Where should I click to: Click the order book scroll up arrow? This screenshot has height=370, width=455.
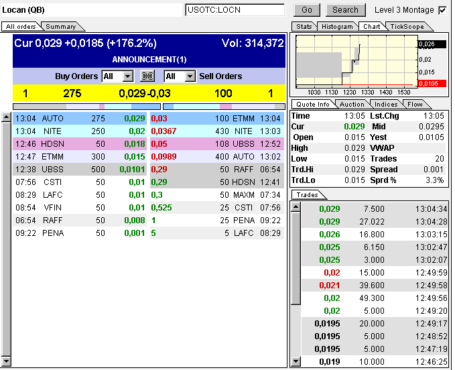pos(7,117)
